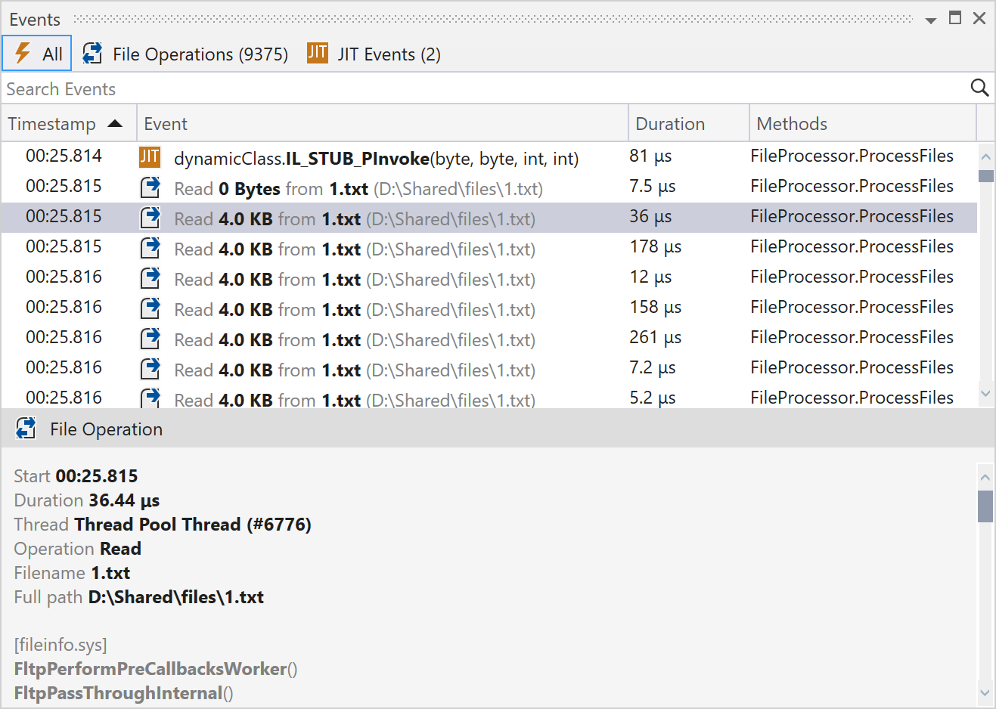Click the lightning bolt All events icon
This screenshot has height=709, width=996.
(x=23, y=54)
